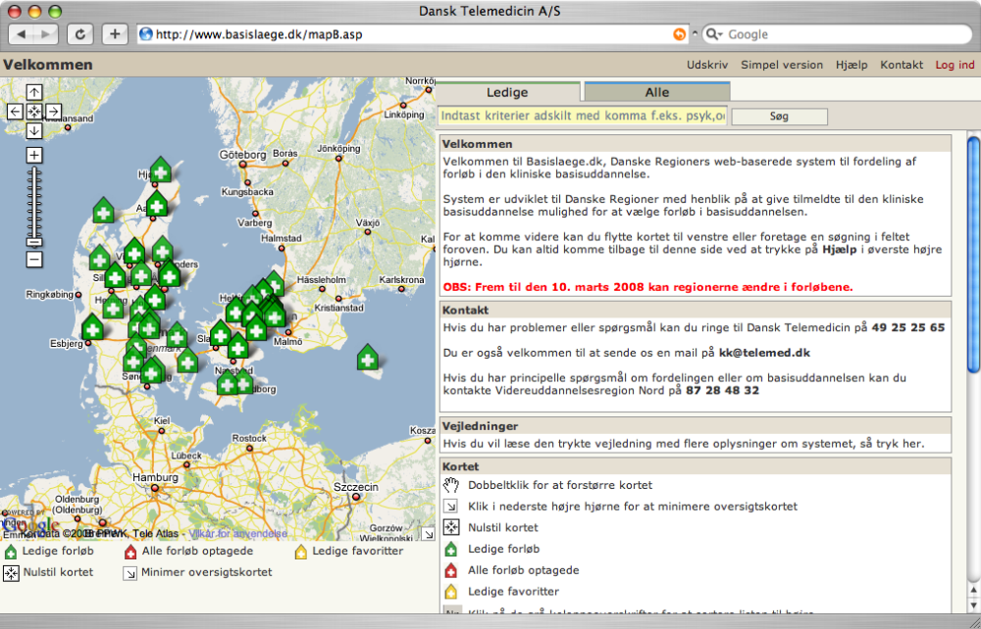Click green Ledige forløb icon in Kortet panel
This screenshot has width=981, height=629.
(x=451, y=549)
